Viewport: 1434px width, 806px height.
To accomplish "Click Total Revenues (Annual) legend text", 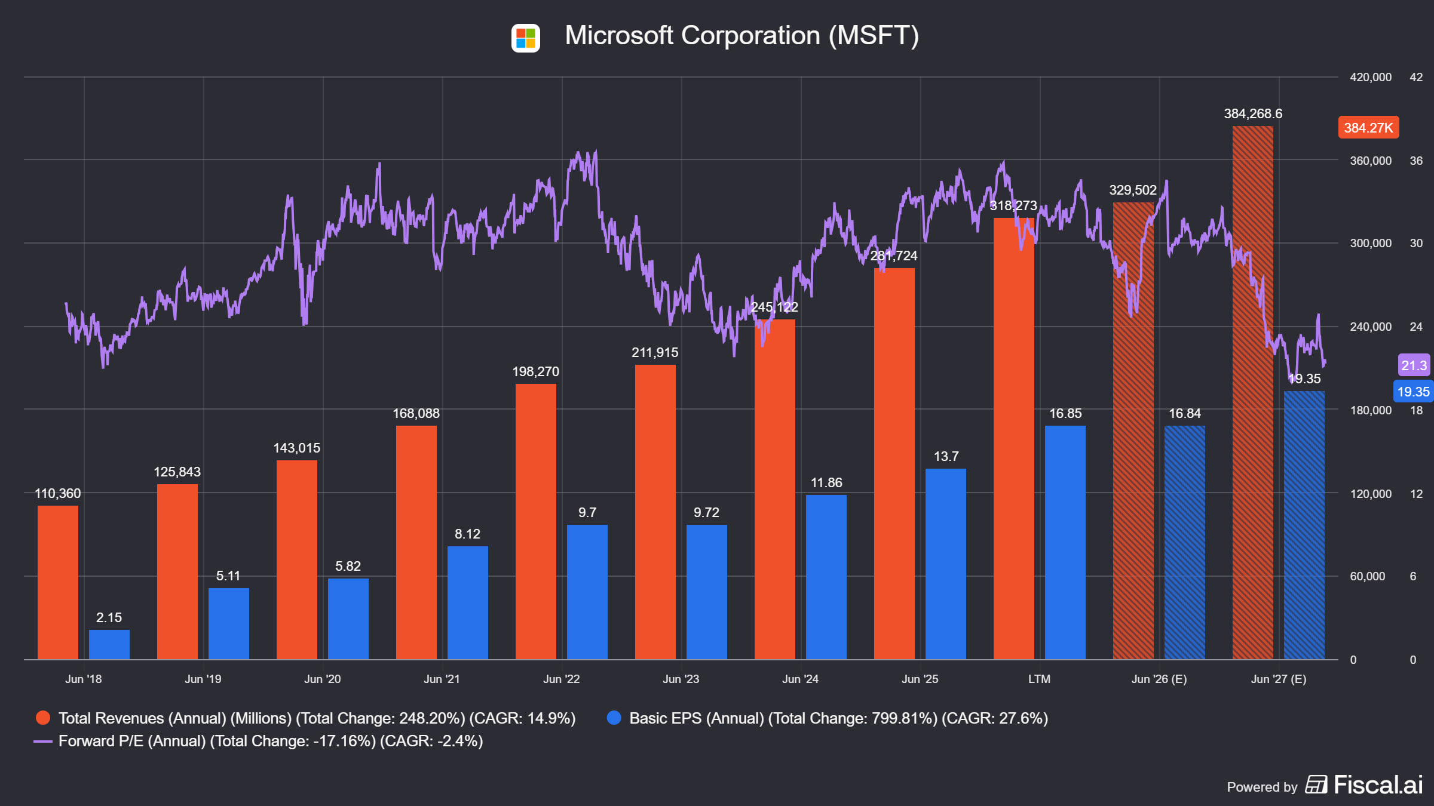I will point(317,718).
